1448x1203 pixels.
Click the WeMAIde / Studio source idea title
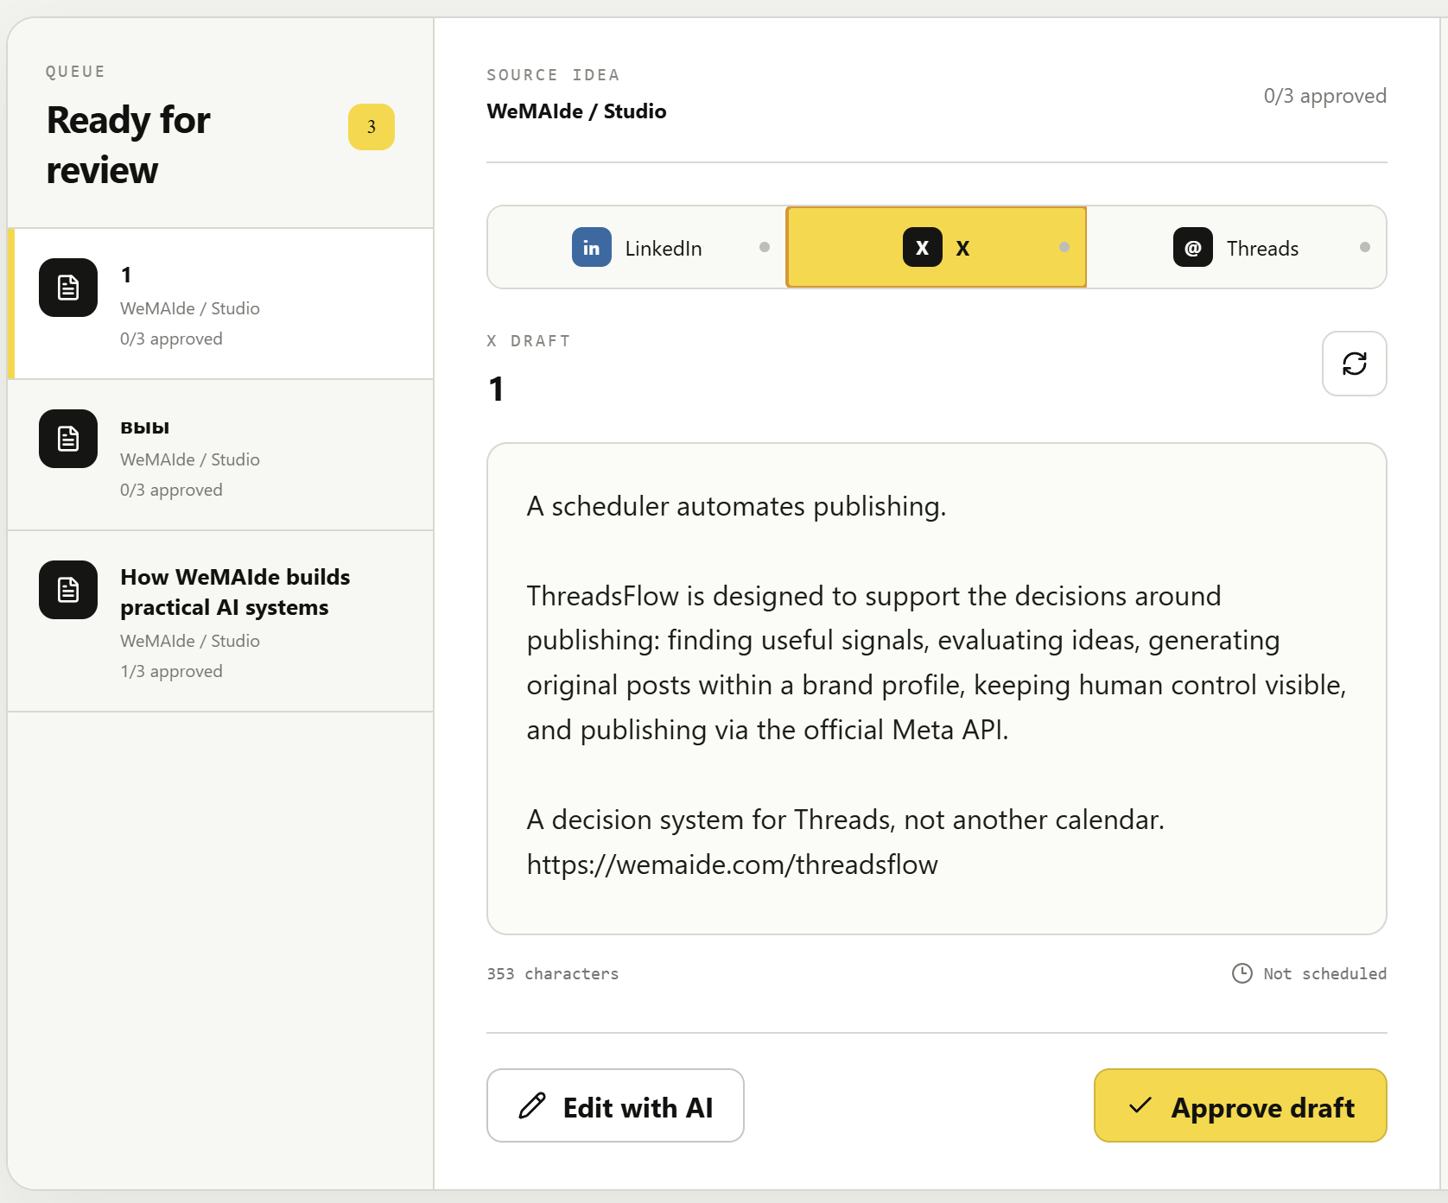click(576, 111)
